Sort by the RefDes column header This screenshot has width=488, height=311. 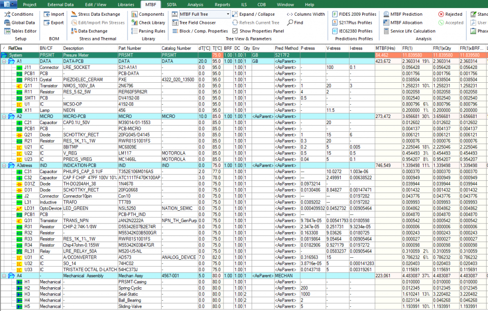click(x=20, y=49)
